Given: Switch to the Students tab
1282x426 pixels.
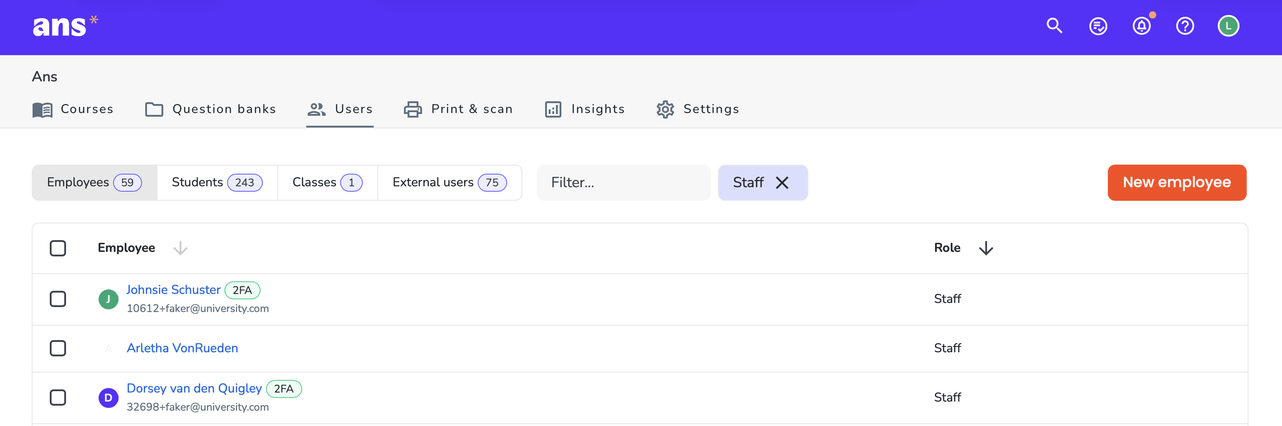Looking at the screenshot, I should [x=217, y=183].
